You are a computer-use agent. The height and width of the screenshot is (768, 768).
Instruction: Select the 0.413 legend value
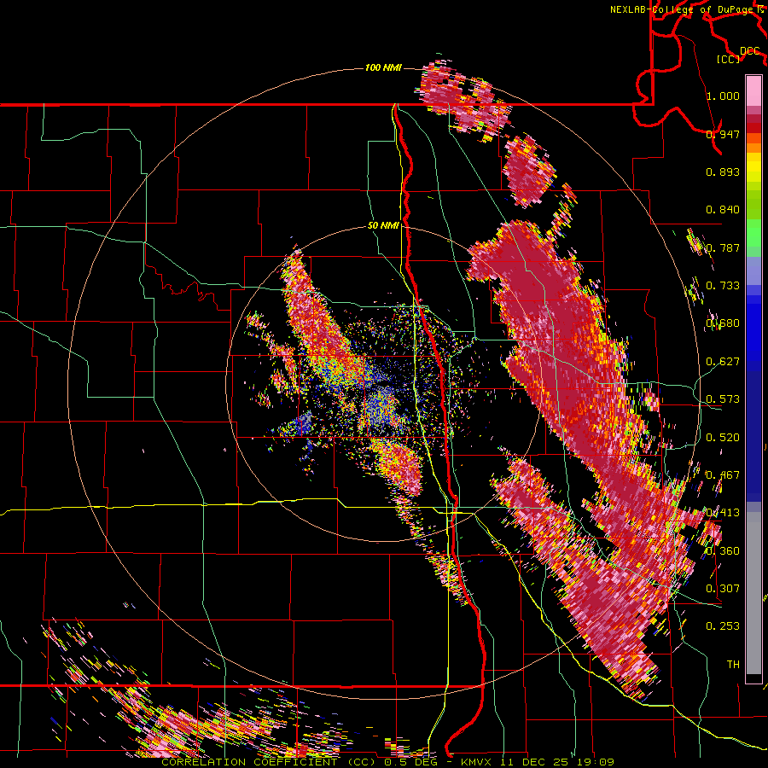point(723,513)
